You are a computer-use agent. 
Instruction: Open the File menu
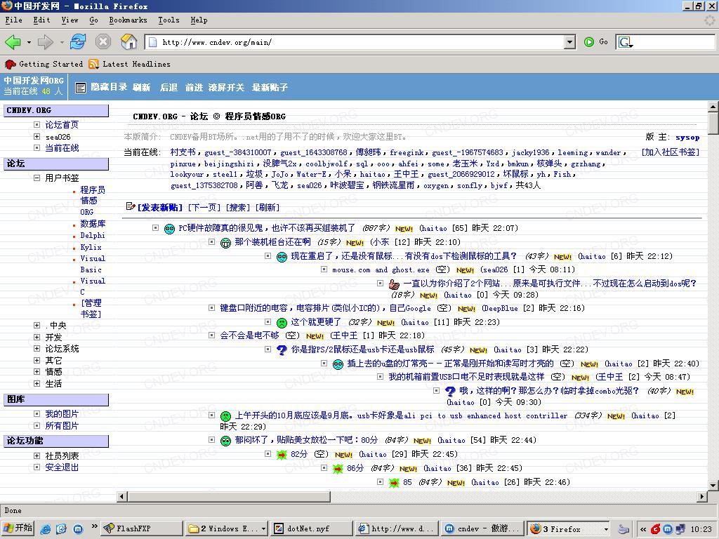14,20
